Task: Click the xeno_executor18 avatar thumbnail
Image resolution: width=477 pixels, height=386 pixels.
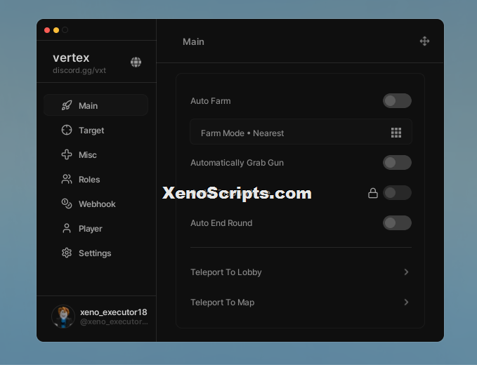Action: pos(63,317)
